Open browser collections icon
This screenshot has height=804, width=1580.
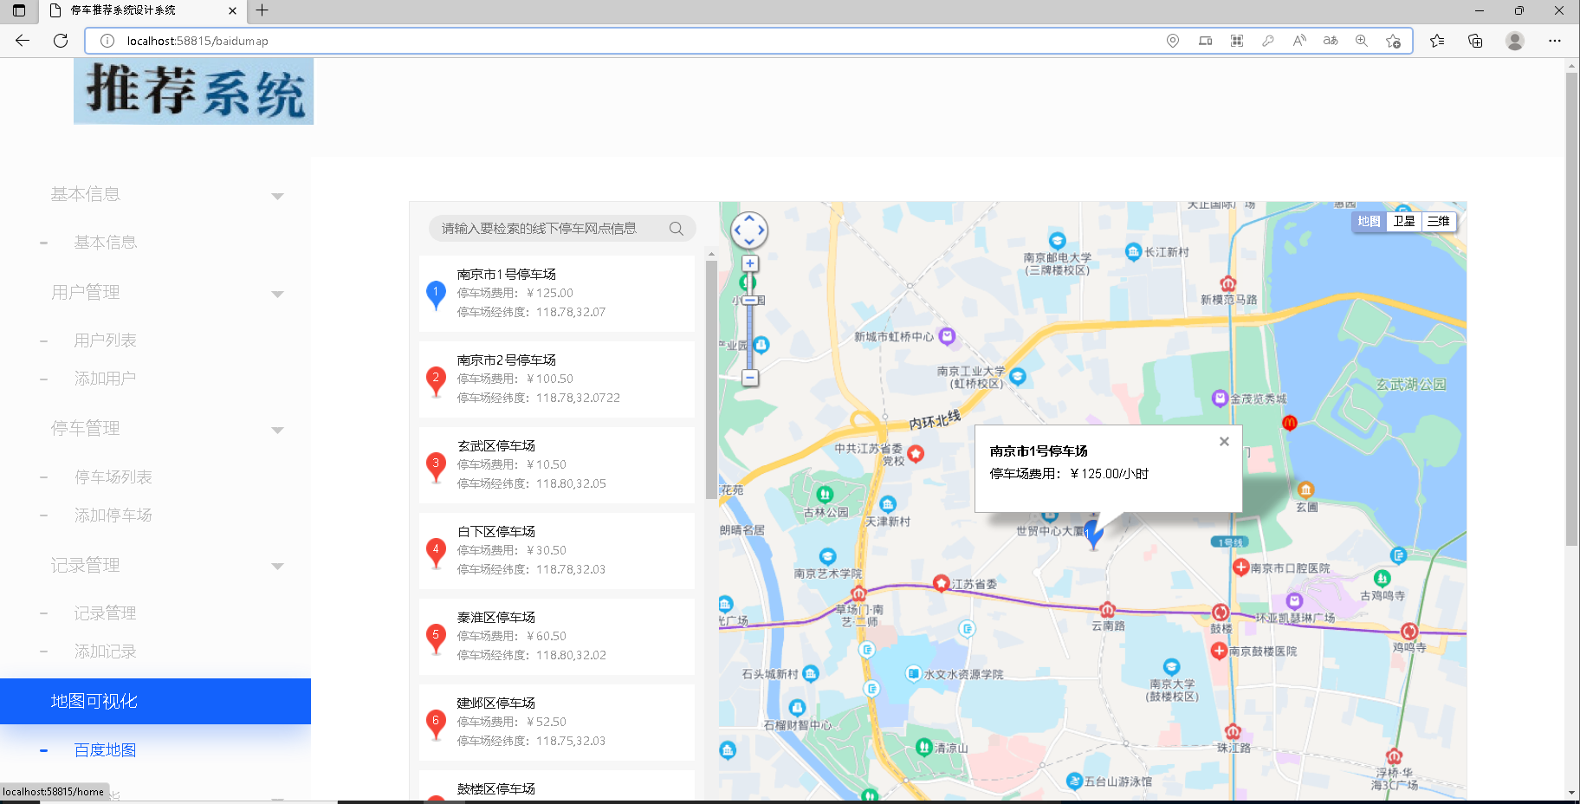[1475, 41]
